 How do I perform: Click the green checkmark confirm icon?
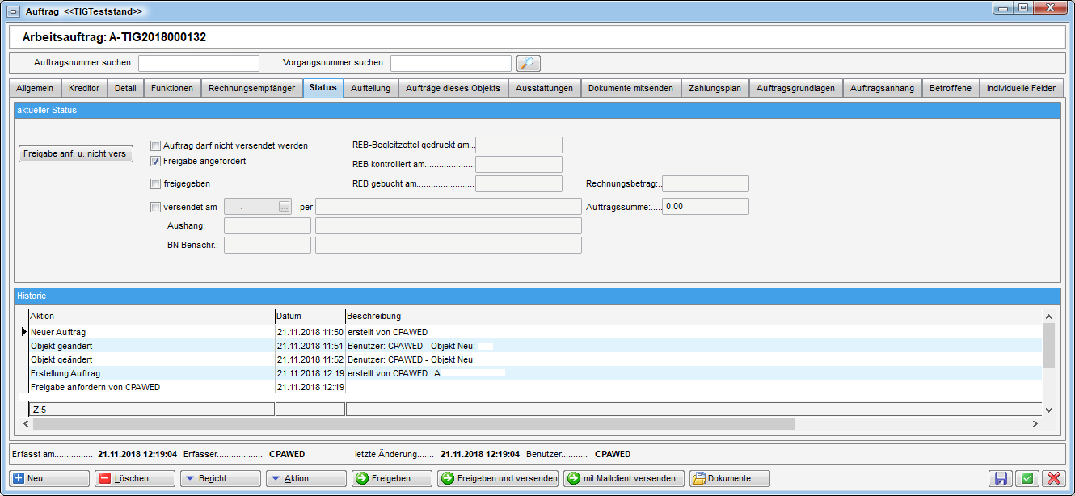coord(1027,478)
